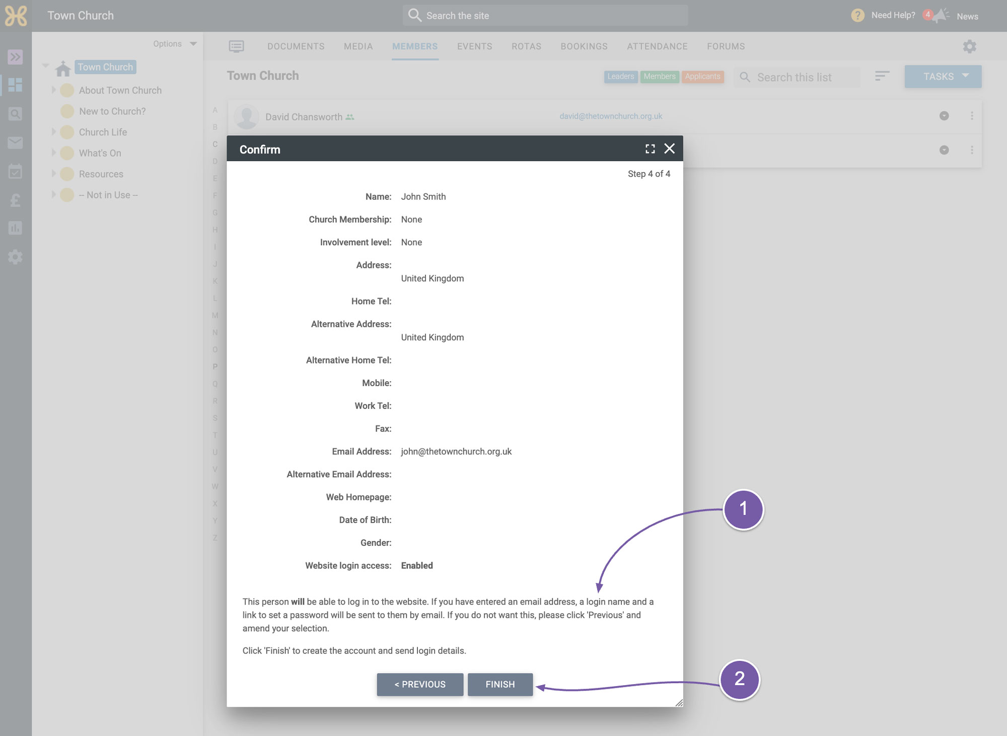Screen dimensions: 1007x736
Task: Click the sort list icon beside search
Action: pos(882,76)
